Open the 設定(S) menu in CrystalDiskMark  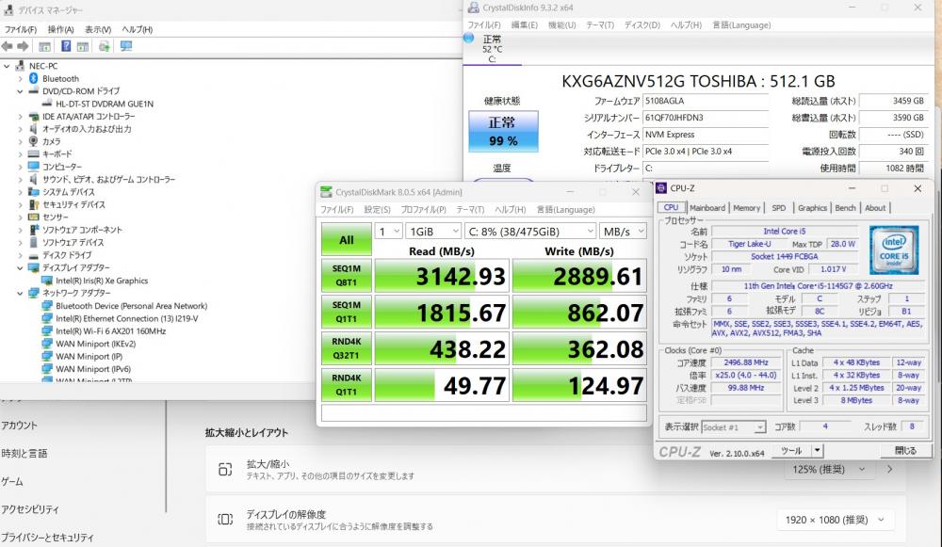tap(378, 210)
